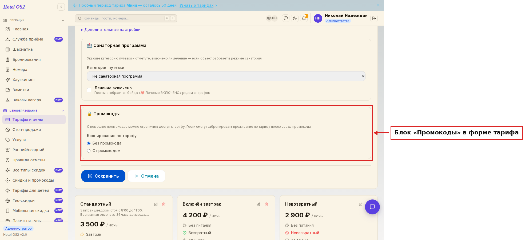
Task: Select the С промокодом radio option
Action: (x=89, y=151)
